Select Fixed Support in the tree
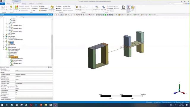Image resolution: width=190 pixels, height=107 pixels. (14, 52)
